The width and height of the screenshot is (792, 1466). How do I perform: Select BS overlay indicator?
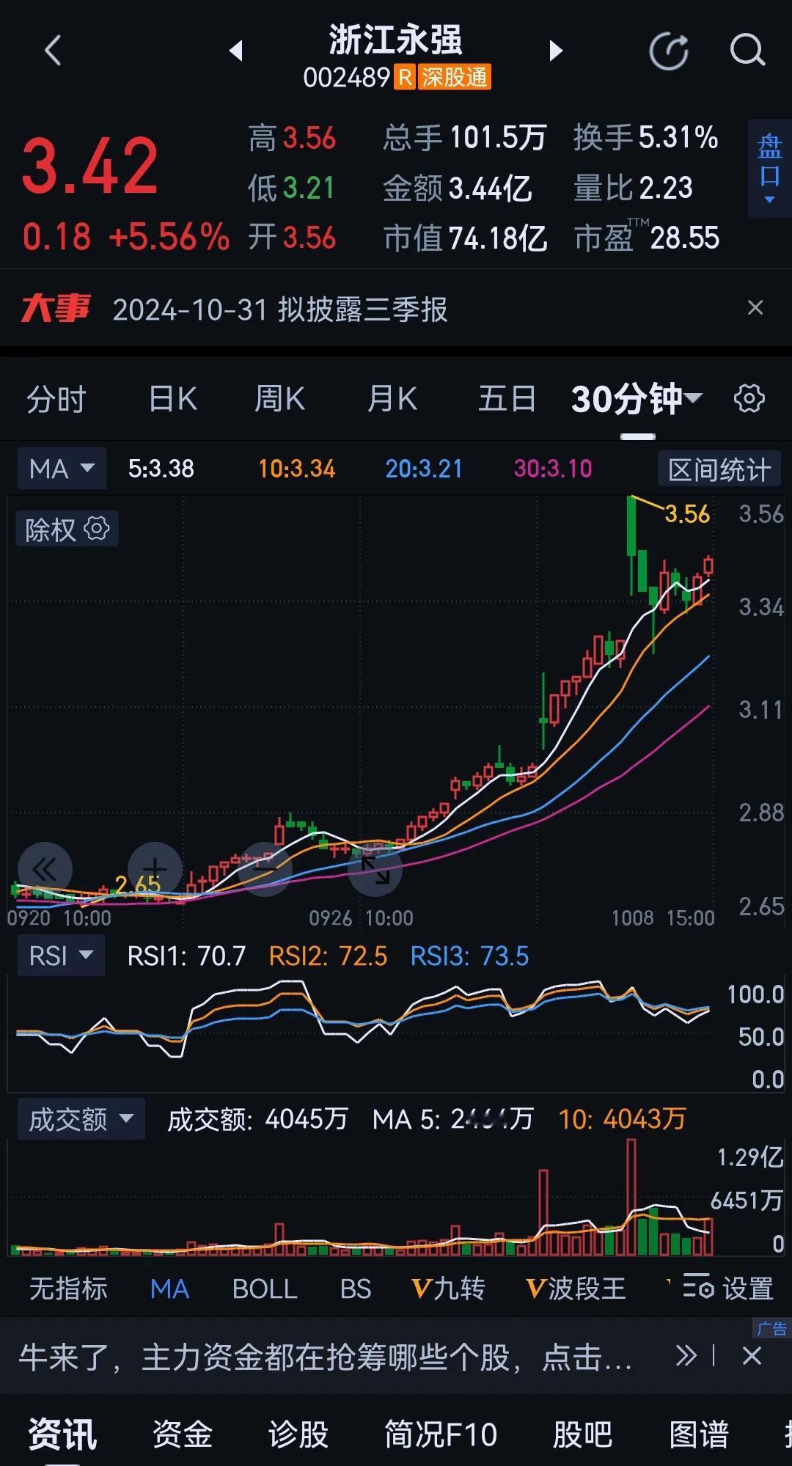pyautogui.click(x=356, y=1289)
